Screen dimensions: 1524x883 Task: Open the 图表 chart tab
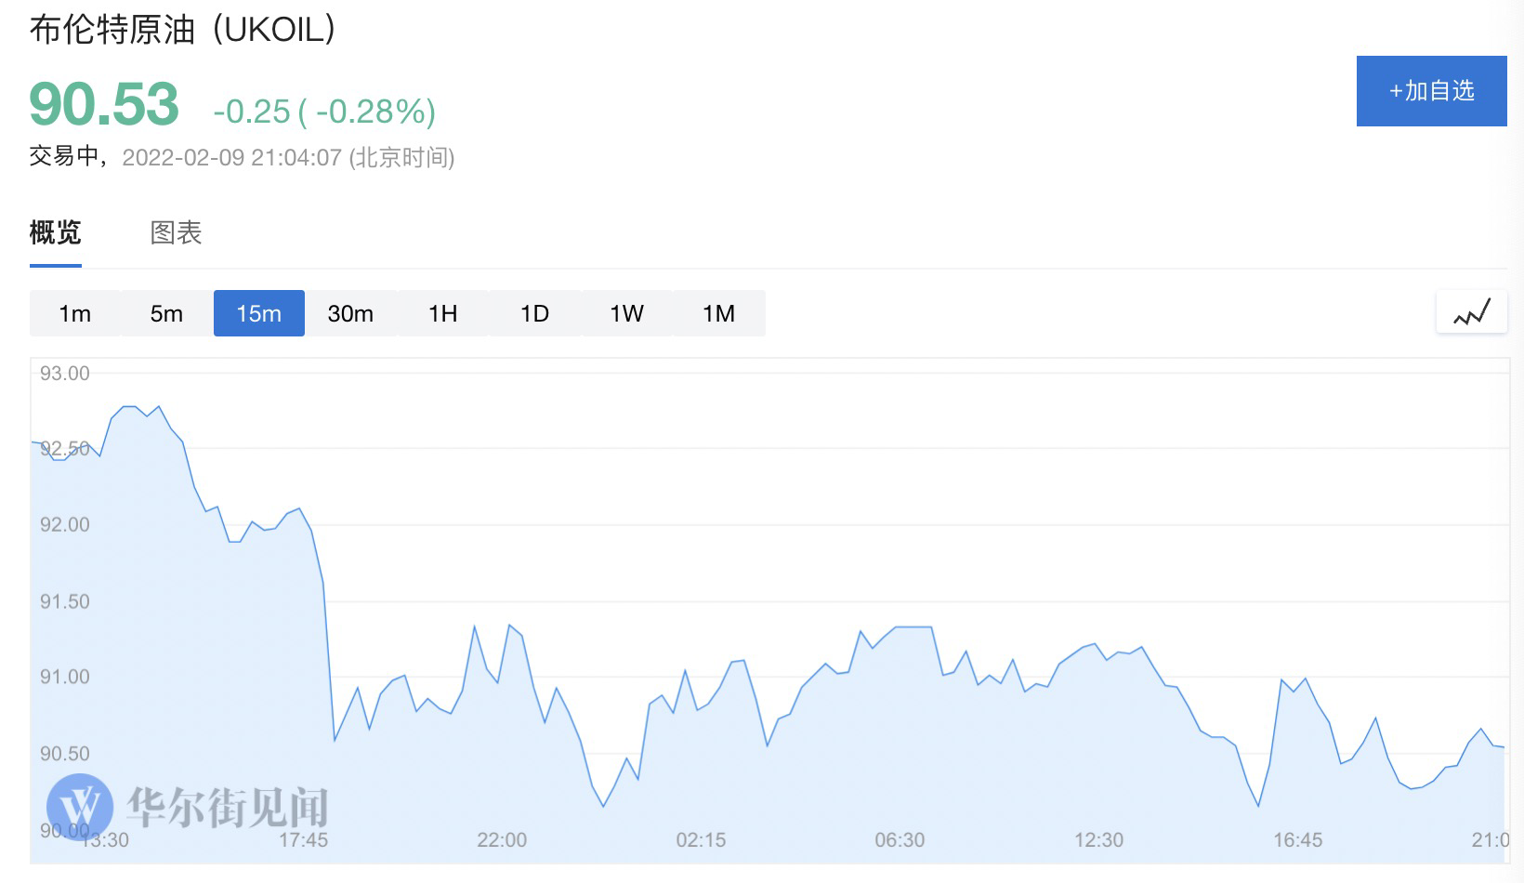pyautogui.click(x=176, y=232)
